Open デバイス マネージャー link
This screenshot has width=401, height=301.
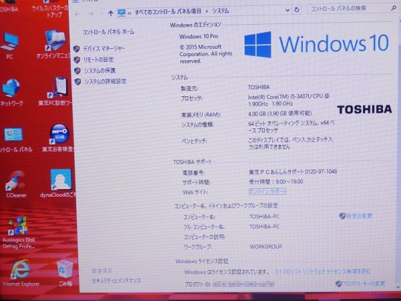coord(104,48)
